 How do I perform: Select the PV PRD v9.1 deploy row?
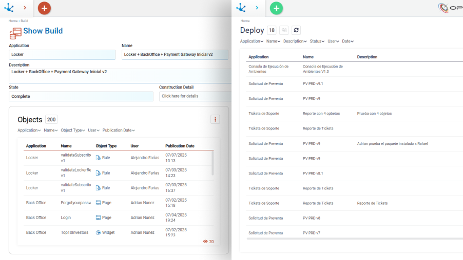pyautogui.click(x=354, y=84)
